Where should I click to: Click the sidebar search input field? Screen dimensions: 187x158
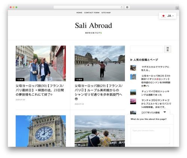(147, 49)
